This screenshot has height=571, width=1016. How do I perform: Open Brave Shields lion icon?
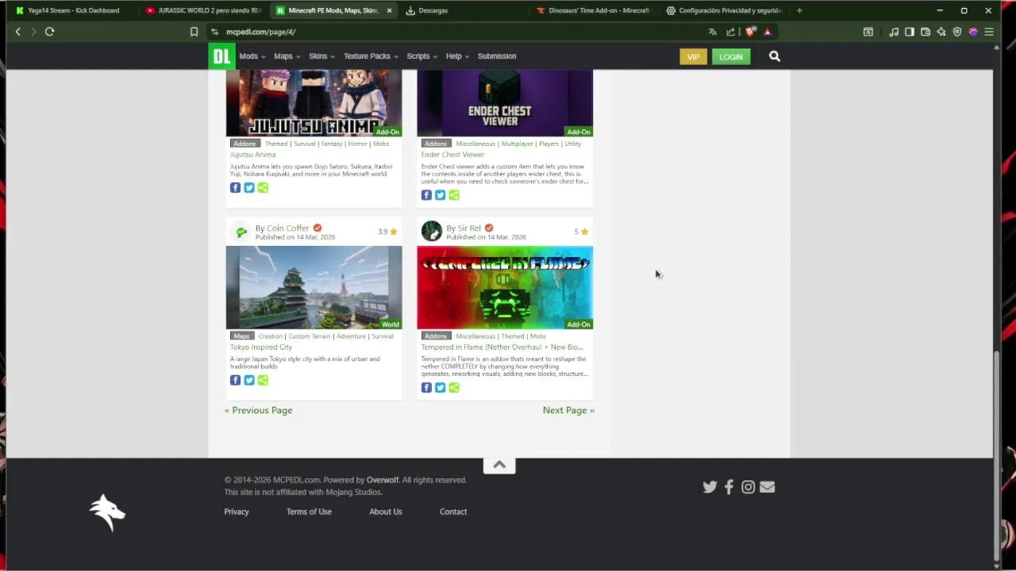coord(750,32)
